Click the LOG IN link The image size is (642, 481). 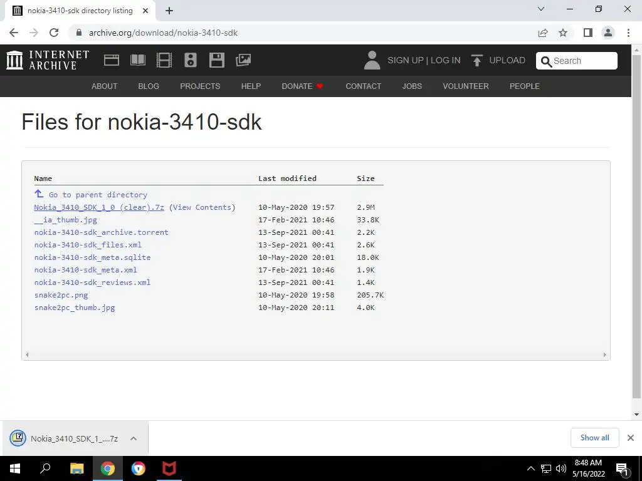click(x=446, y=61)
